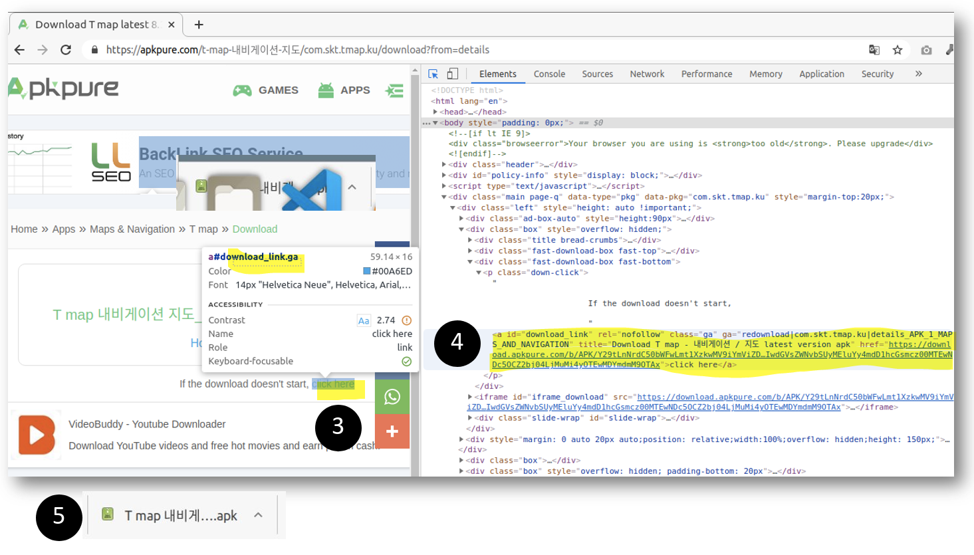The height and width of the screenshot is (555, 974).
Task: Click the padlock site-info icon
Action: tap(94, 50)
